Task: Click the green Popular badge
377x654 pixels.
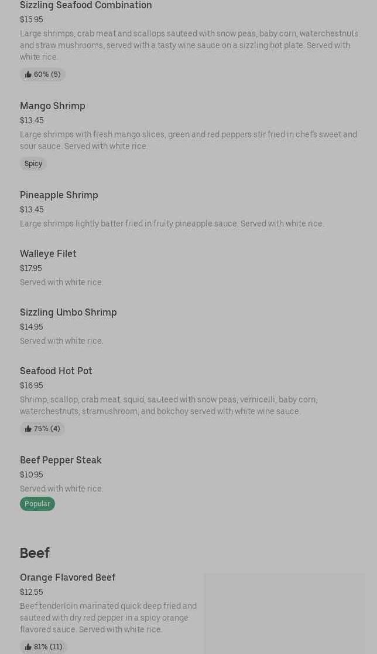Action: tap(37, 504)
